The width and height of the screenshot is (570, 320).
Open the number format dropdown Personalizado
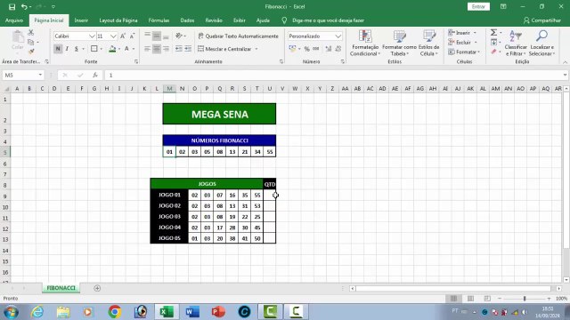click(338, 36)
